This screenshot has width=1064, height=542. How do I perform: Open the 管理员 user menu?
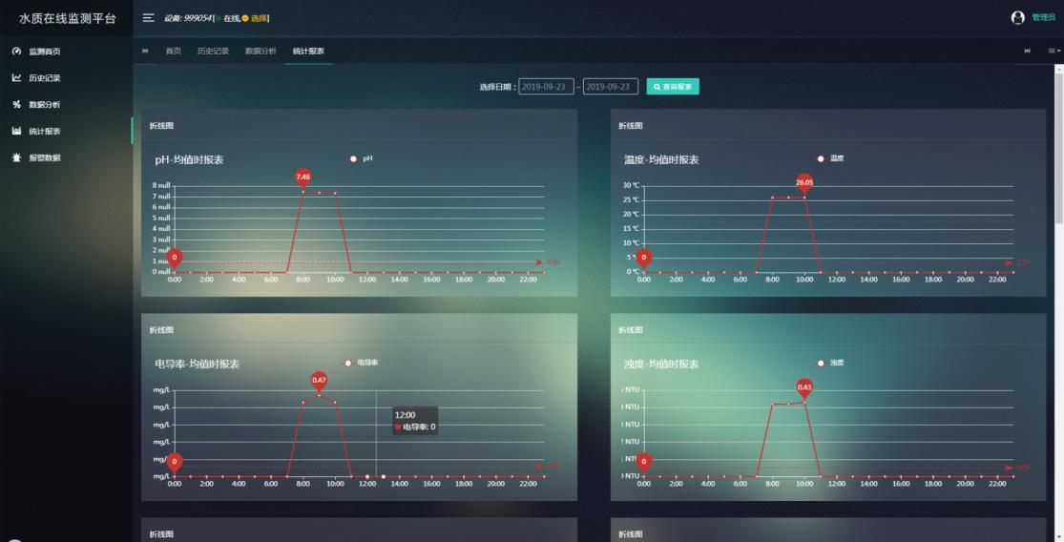1044,18
